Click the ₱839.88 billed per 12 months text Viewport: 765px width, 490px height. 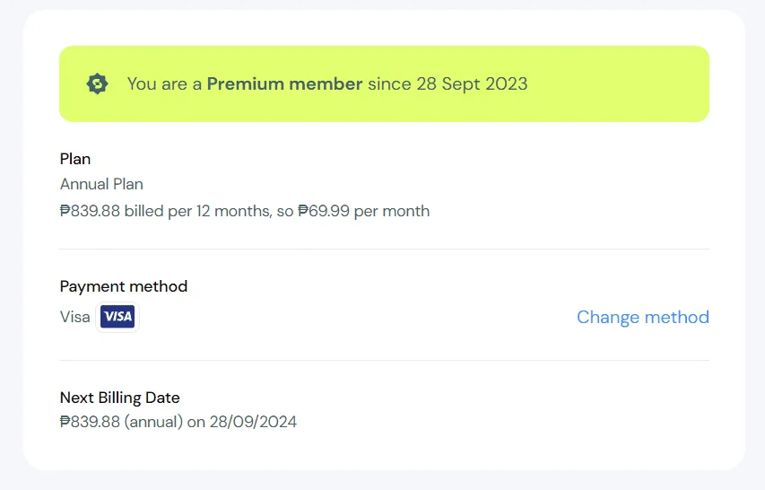pos(165,211)
